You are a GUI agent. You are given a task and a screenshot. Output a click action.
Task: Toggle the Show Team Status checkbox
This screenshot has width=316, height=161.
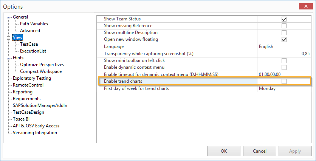click(x=284, y=19)
